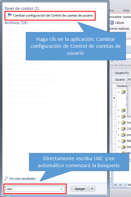Click Cerrar matrices in the background ribbon
The width and height of the screenshot is (131, 197).
[119, 29]
